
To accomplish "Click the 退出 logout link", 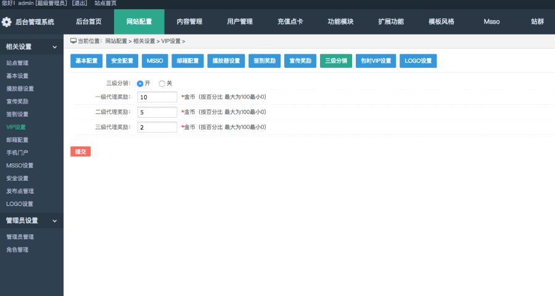I will tap(80, 3).
